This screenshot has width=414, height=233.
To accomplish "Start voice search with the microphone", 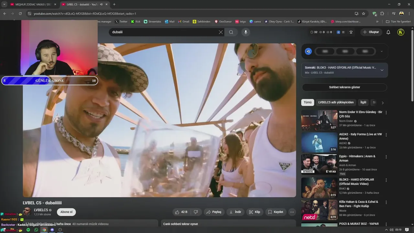I will coord(245,32).
